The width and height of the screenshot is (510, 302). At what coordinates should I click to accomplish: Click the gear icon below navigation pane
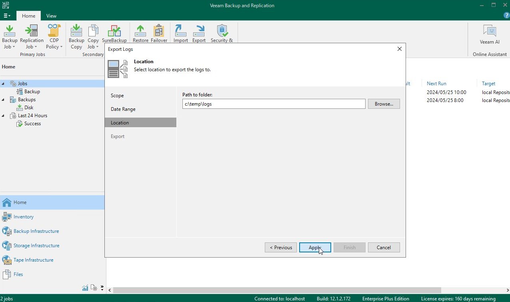pyautogui.click(x=94, y=288)
